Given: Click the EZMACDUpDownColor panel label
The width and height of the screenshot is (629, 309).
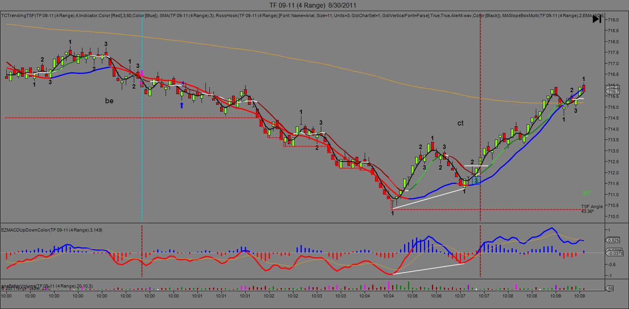Looking at the screenshot, I should [x=52, y=230].
